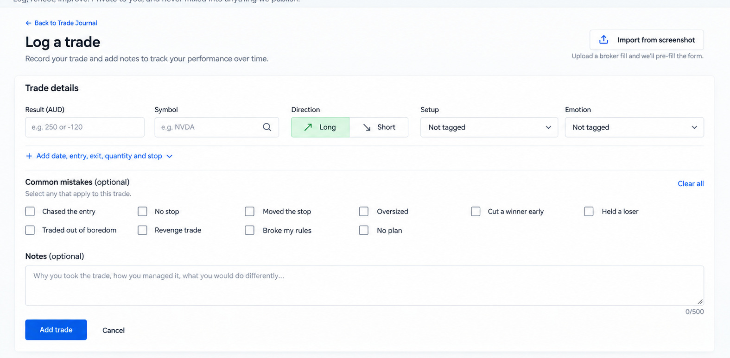This screenshot has width=730, height=358.
Task: Tick the Chased the entry checkbox
Action: click(30, 212)
